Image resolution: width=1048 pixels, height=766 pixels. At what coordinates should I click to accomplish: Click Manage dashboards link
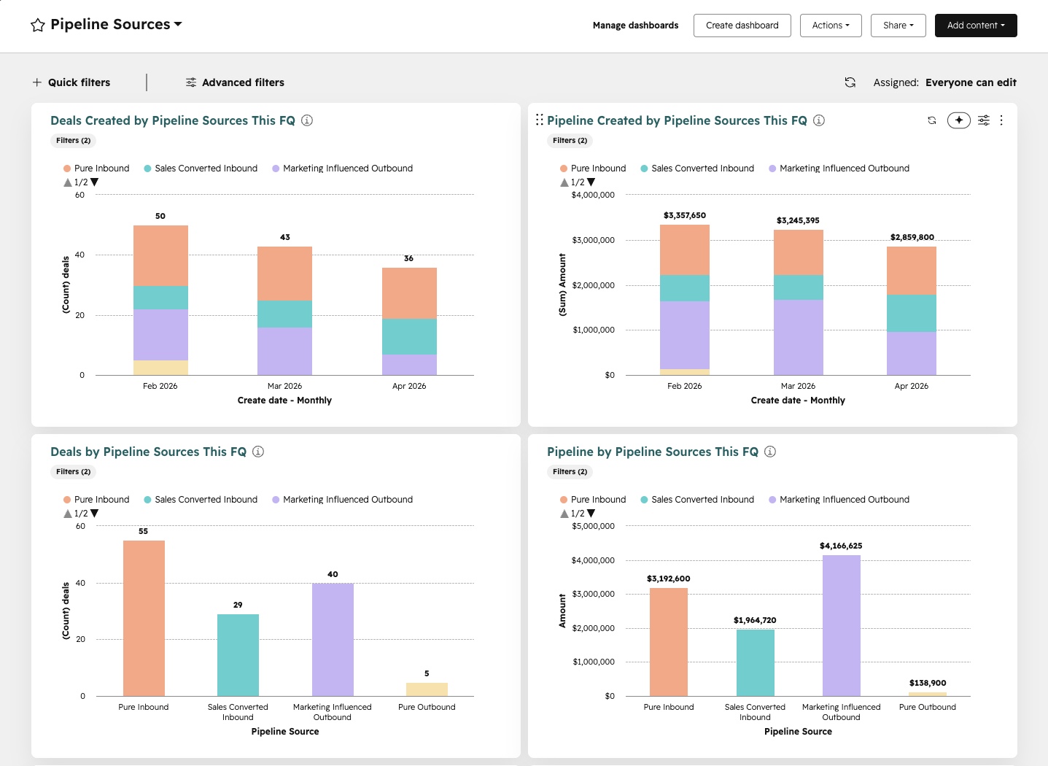pyautogui.click(x=635, y=26)
